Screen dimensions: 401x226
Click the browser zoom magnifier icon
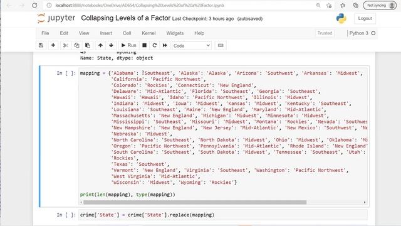click(318, 5)
